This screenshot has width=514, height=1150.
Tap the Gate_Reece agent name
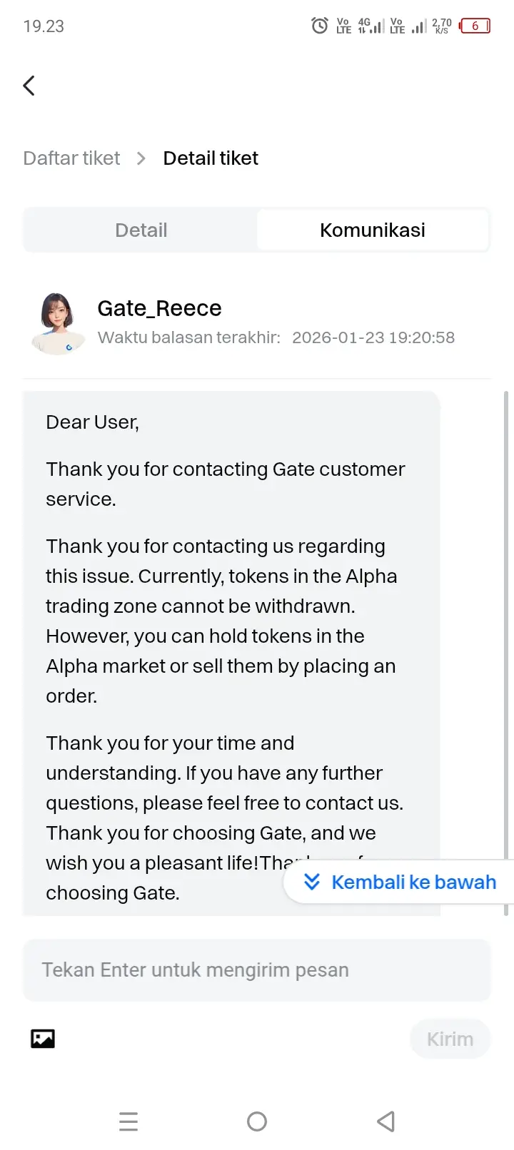tap(159, 308)
